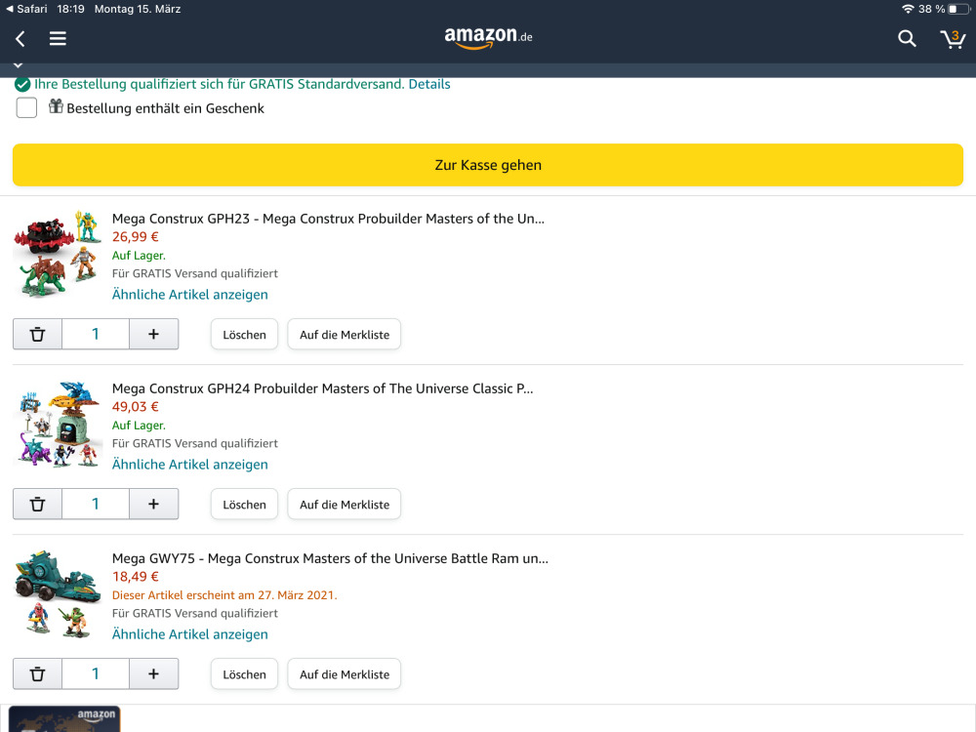The height and width of the screenshot is (732, 976).
Task: Increase quantity of GPH23 item
Action: click(x=154, y=334)
